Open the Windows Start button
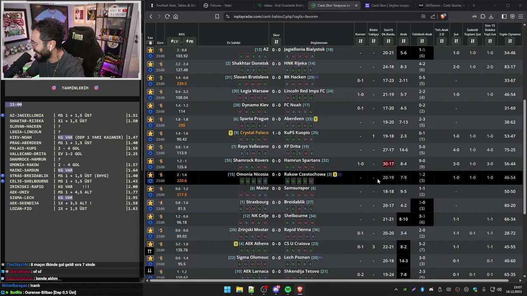527x296 pixels. [227, 289]
